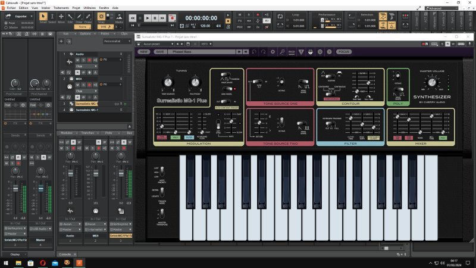Select the Move tool
Viewport: 476px width, 268px height.
coord(61,18)
